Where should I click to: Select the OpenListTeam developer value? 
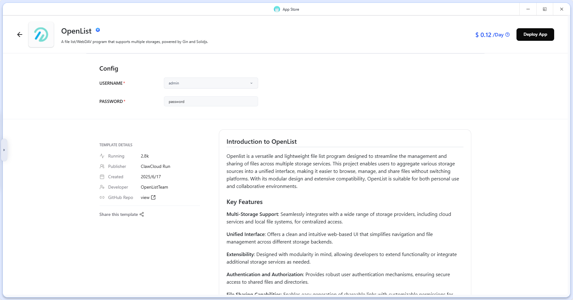(x=154, y=187)
